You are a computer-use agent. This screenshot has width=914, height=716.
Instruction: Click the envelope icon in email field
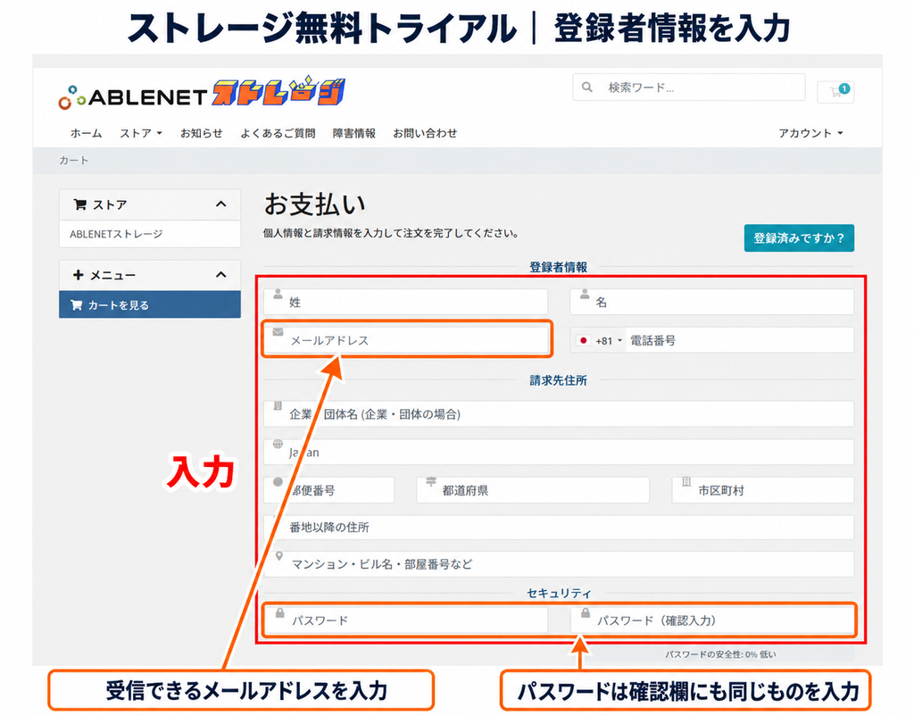pyautogui.click(x=278, y=332)
